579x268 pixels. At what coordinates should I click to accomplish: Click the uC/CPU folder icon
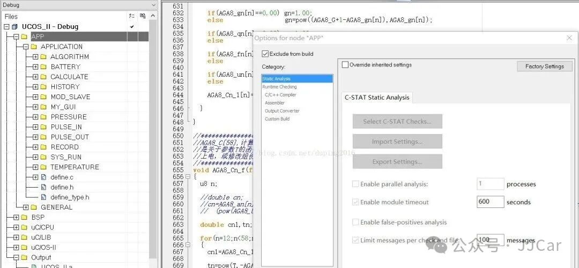[24, 227]
